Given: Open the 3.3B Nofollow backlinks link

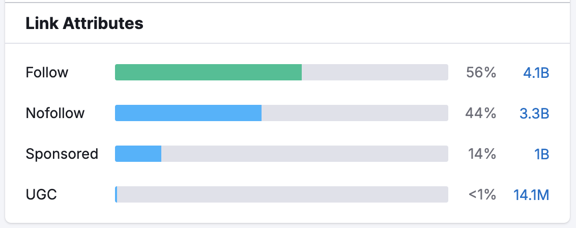Looking at the screenshot, I should coord(534,113).
